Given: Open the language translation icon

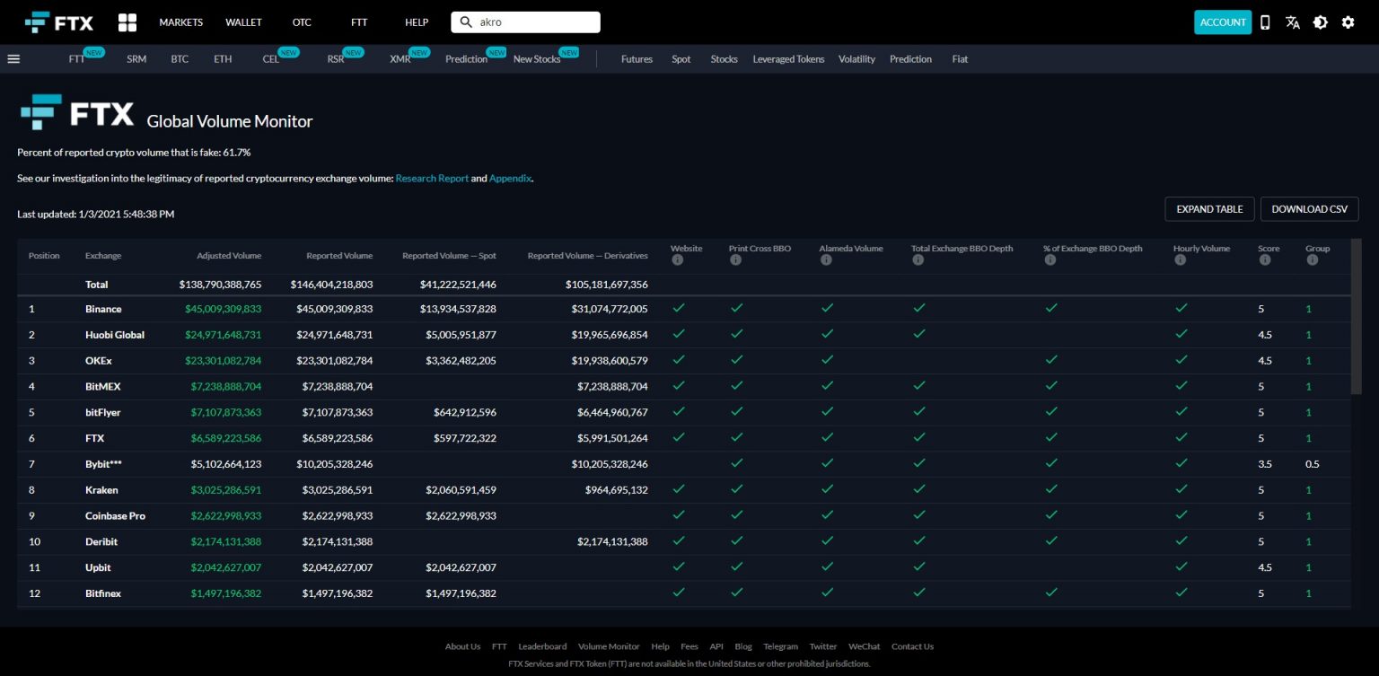Looking at the screenshot, I should pos(1293,22).
